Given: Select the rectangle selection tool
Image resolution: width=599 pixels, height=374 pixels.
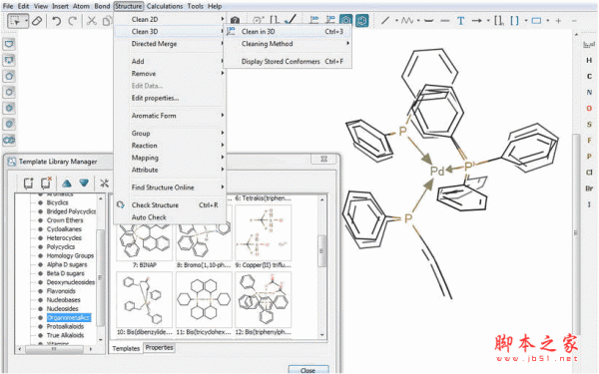Looking at the screenshot, I should click(x=15, y=21).
